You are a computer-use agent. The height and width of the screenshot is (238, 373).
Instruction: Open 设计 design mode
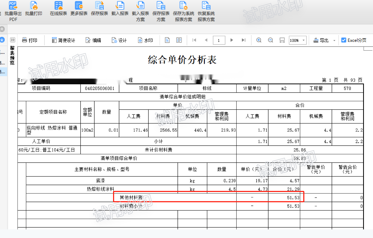pos(119,40)
